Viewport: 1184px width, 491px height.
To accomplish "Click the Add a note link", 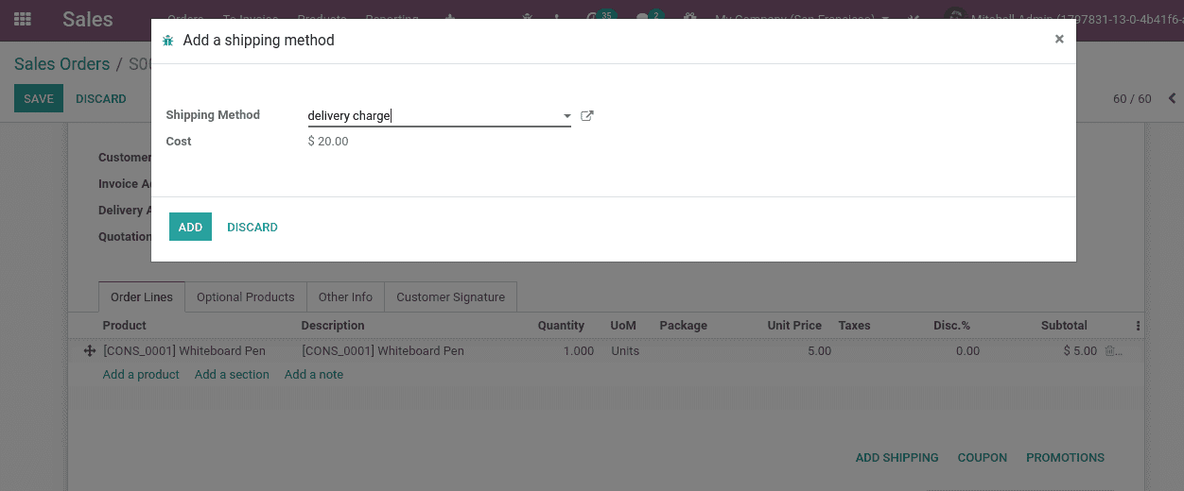I will point(314,375).
